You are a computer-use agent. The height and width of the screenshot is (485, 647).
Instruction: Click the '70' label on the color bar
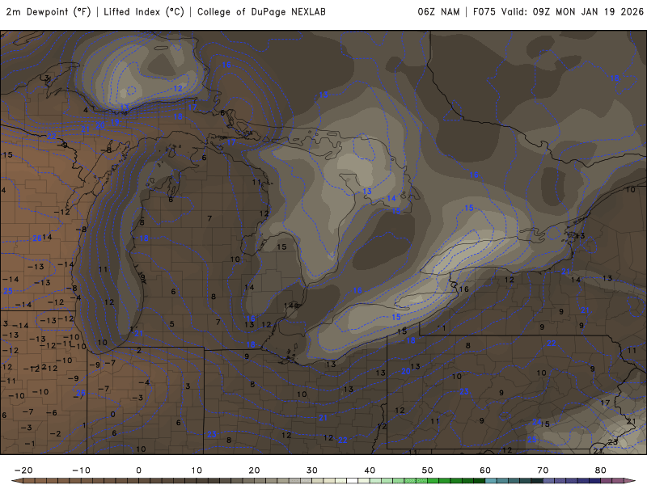(x=543, y=470)
